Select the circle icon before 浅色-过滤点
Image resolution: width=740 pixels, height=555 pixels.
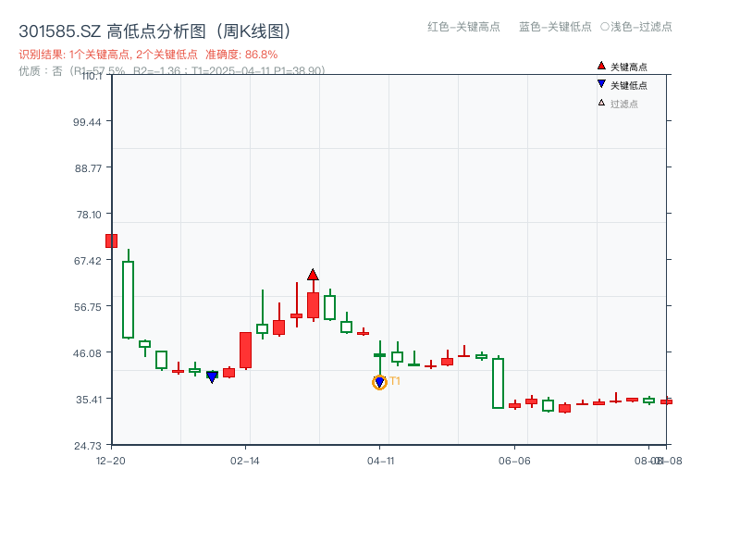(602, 27)
